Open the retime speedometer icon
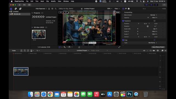 (70, 47)
